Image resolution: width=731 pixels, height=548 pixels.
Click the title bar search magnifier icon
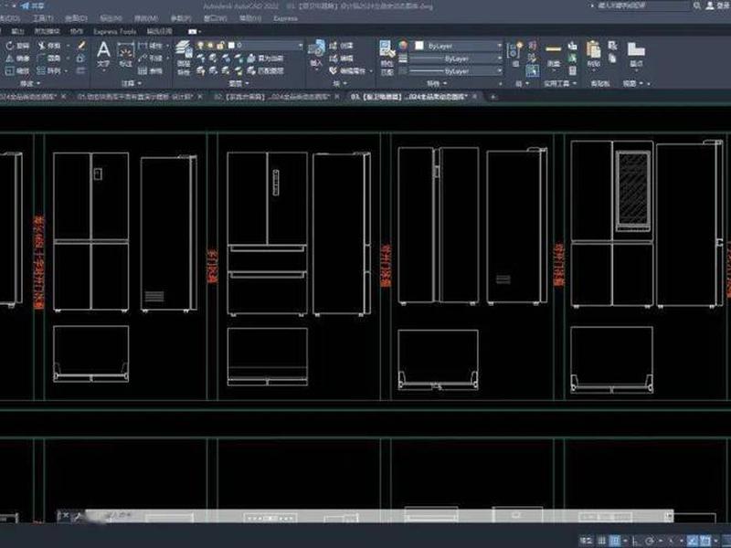(x=696, y=5)
